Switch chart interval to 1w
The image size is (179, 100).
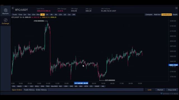click(69, 15)
